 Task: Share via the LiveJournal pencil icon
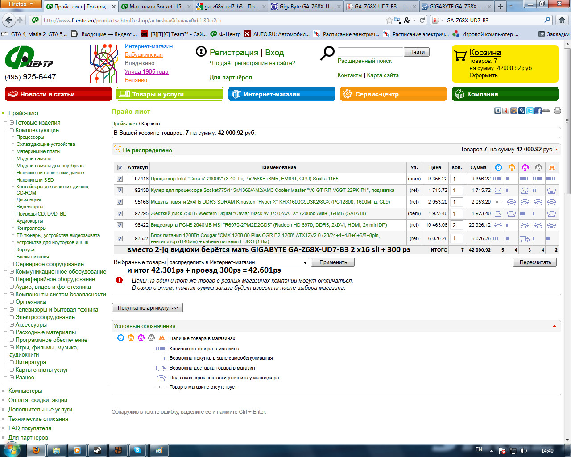pos(522,111)
